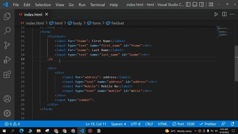Change end of line sequence CRLF
This screenshot has width=238, height=134.
pos(149,124)
